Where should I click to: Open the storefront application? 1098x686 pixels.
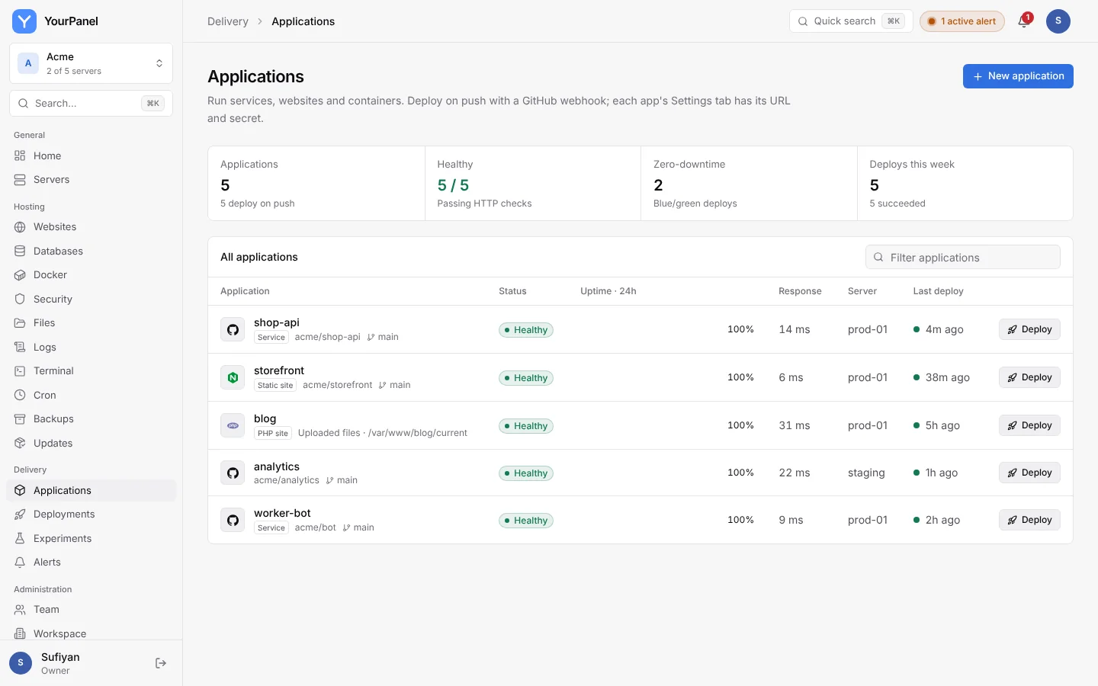coord(279,370)
